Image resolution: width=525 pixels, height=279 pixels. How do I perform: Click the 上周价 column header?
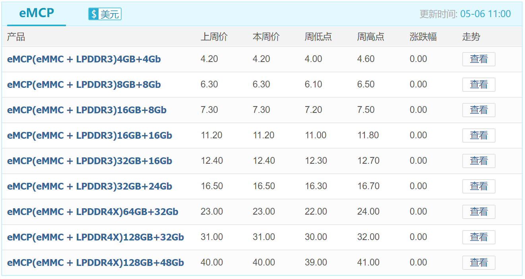pyautogui.click(x=214, y=37)
